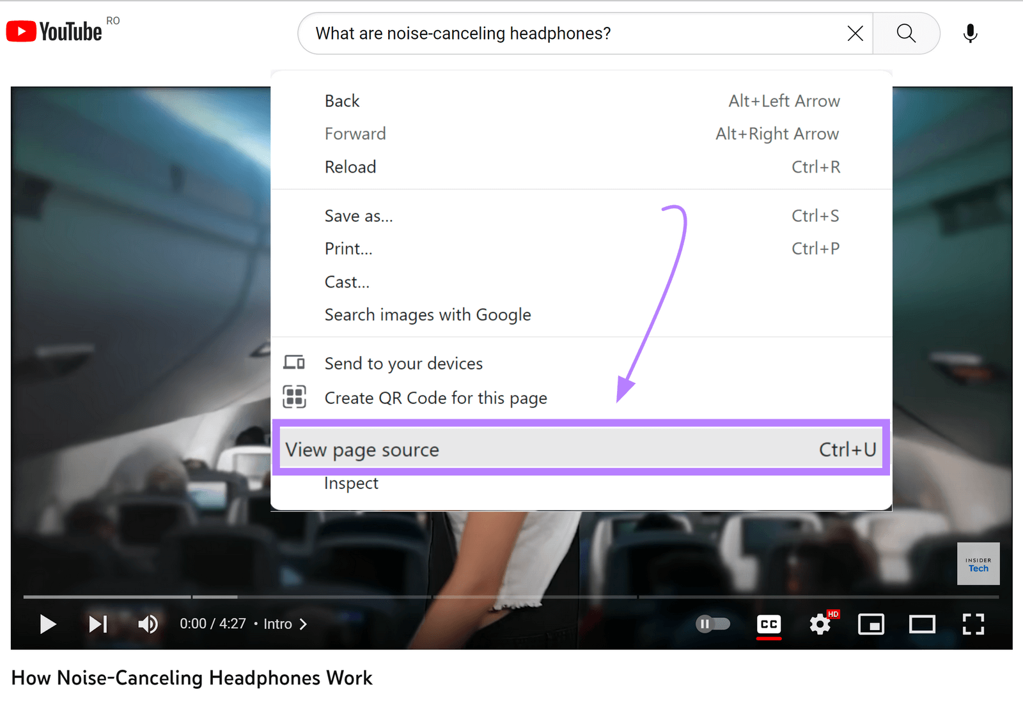
Task: Click the search magnifier icon
Action: 906,33
